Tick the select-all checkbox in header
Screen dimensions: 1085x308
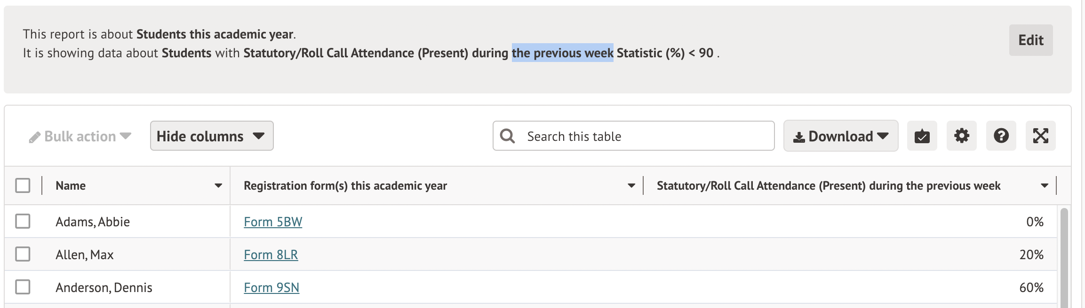[23, 185]
